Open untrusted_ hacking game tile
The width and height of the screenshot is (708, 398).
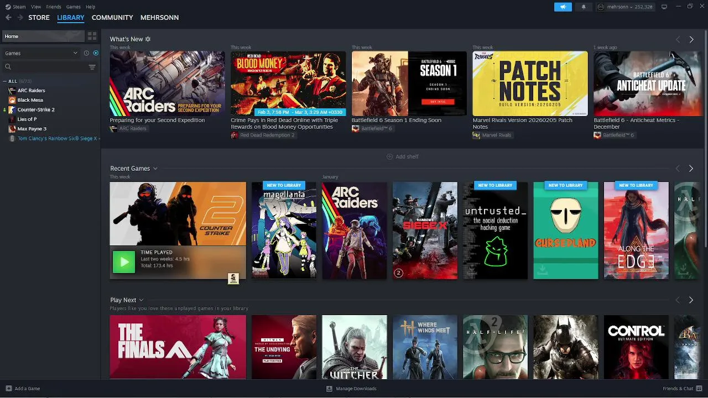495,231
